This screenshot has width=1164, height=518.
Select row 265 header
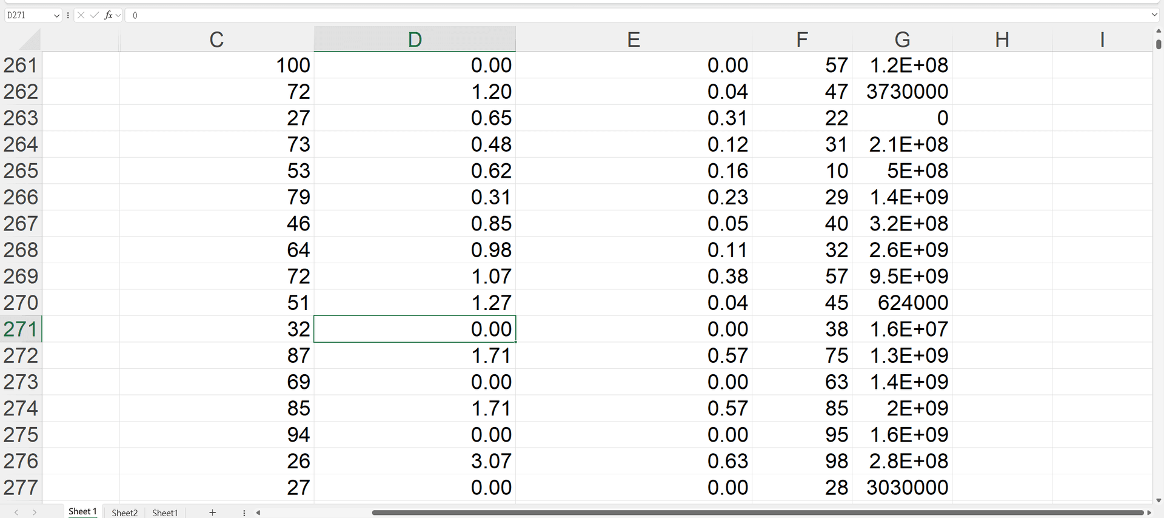click(21, 171)
